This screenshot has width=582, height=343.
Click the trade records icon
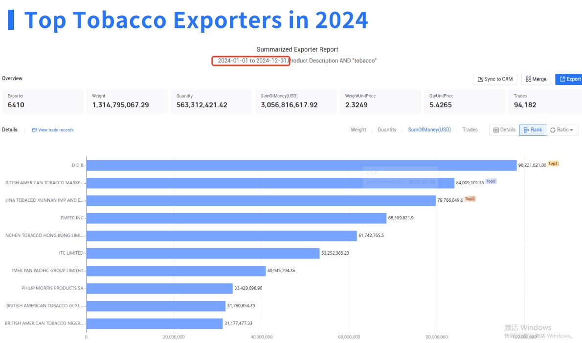click(34, 130)
